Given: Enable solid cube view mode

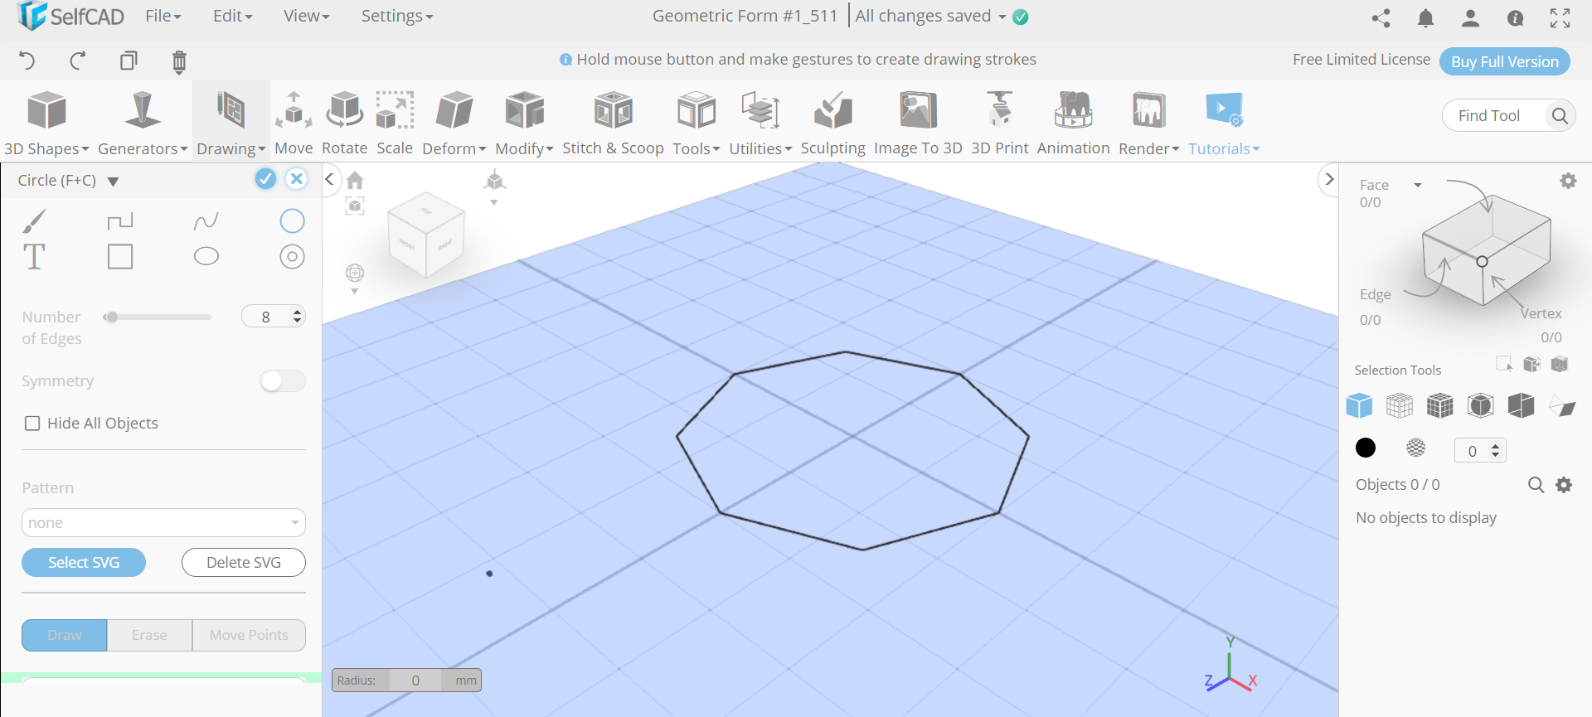Looking at the screenshot, I should pyautogui.click(x=1359, y=405).
